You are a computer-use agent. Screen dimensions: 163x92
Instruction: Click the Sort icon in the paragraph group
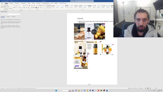coord(43,5)
